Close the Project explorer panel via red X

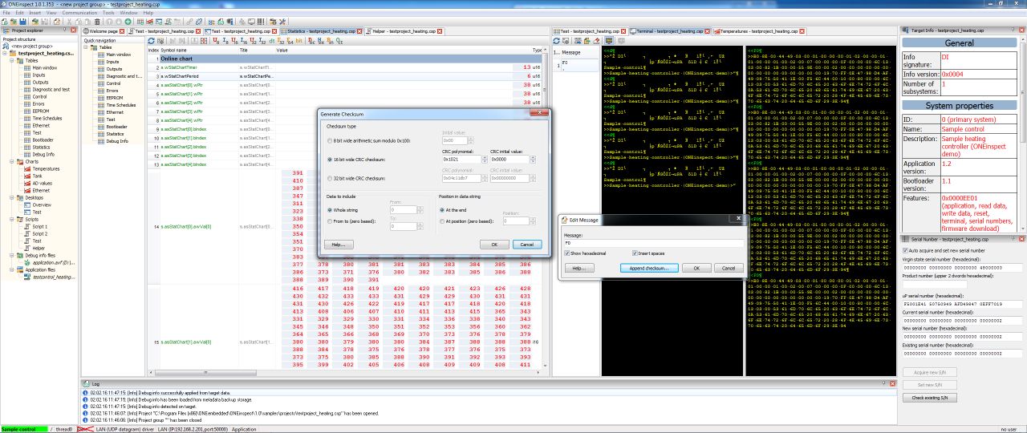(x=73, y=30)
